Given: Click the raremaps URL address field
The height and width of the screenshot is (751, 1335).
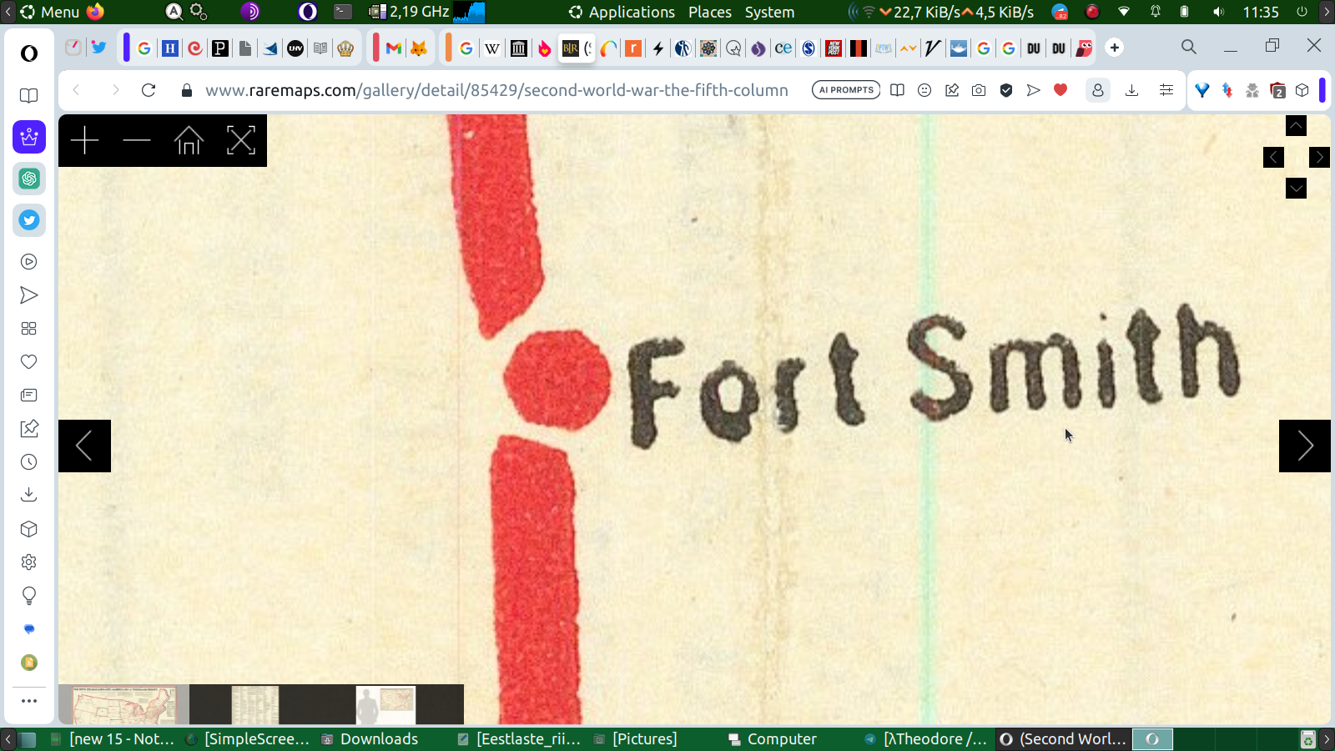Looking at the screenshot, I should click(x=496, y=90).
